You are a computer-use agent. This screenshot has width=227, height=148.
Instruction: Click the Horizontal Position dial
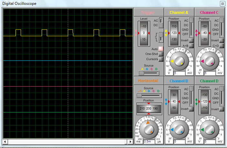coord(149,109)
